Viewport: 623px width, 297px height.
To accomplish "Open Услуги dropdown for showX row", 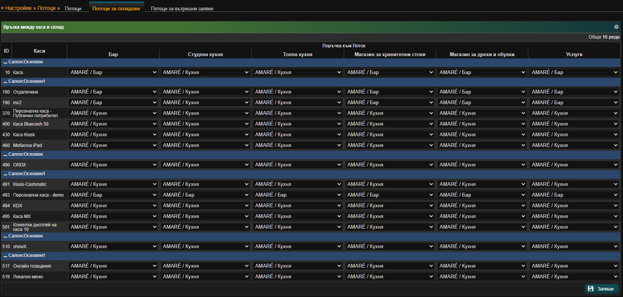I will click(574, 246).
